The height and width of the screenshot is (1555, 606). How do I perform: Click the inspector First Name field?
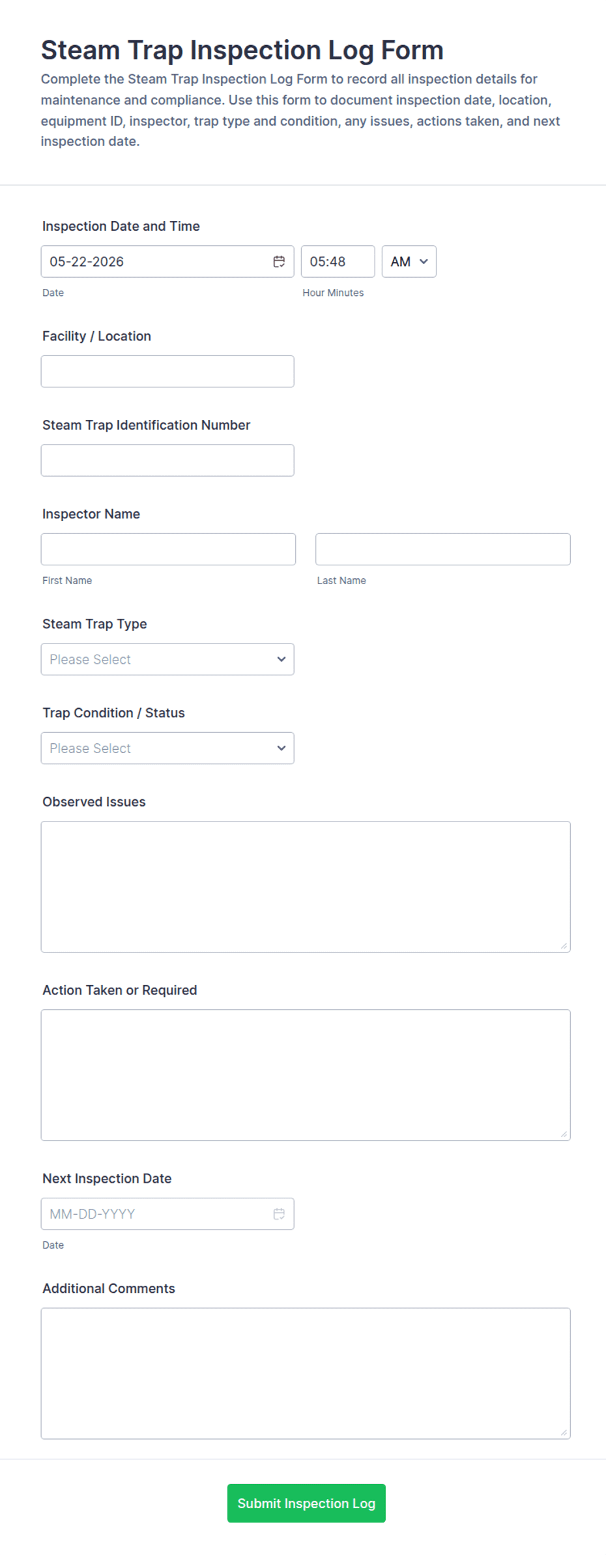click(168, 550)
